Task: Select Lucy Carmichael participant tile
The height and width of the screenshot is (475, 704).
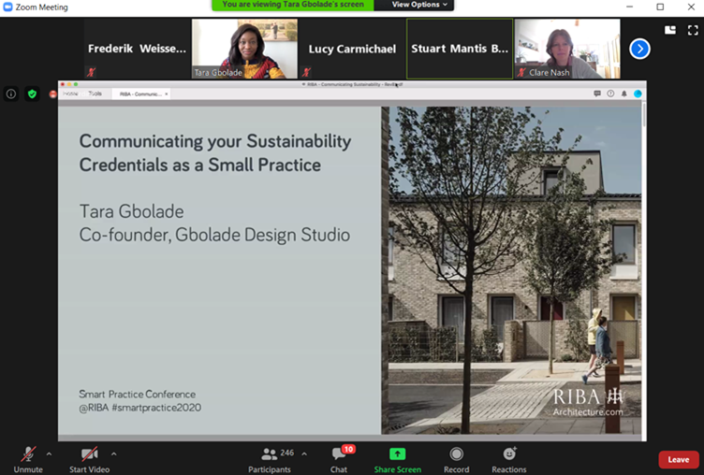Action: tap(352, 49)
